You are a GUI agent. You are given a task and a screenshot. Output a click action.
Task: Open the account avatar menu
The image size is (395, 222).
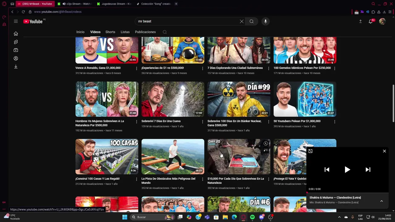[382, 21]
